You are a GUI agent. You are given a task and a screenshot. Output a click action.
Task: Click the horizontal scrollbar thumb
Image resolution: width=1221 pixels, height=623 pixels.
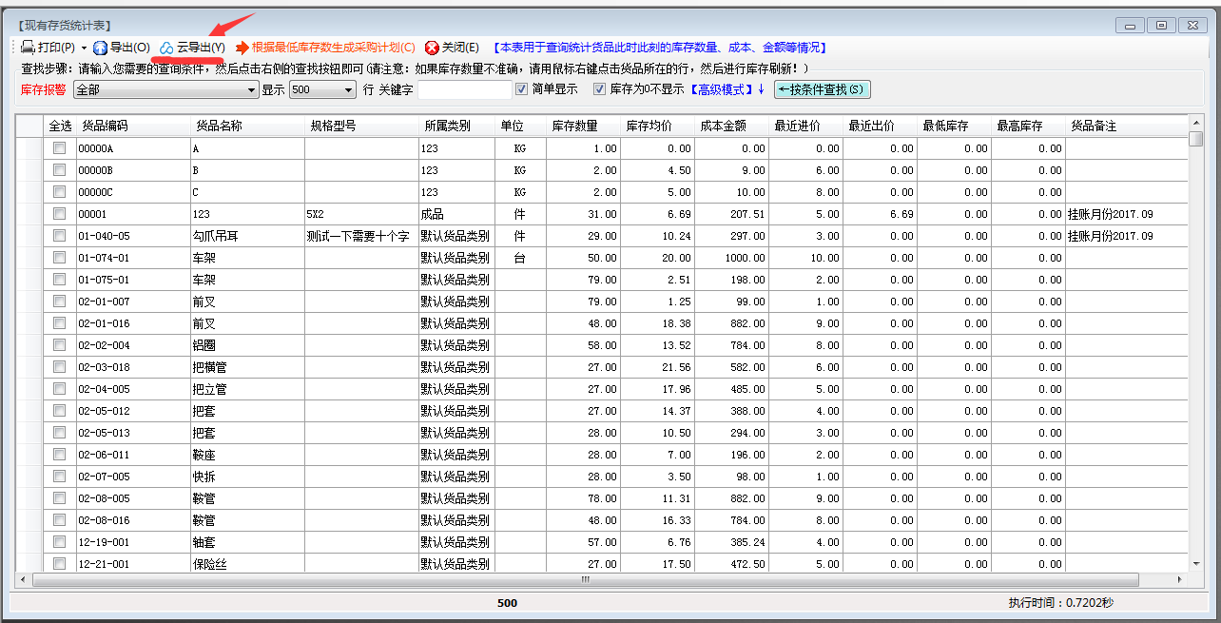coord(586,579)
